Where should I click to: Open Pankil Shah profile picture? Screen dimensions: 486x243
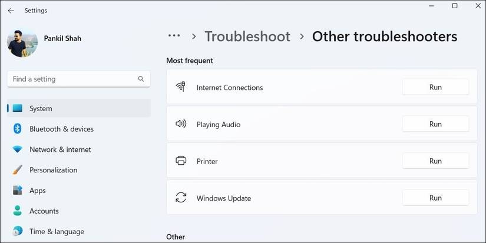pos(22,42)
